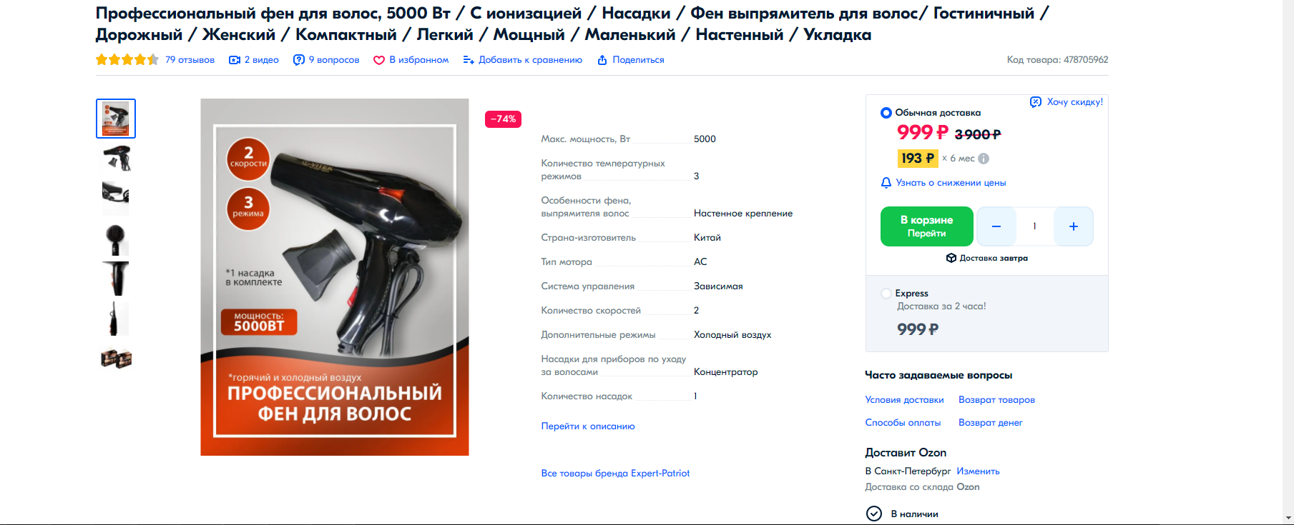This screenshot has height=525, width=1294.
Task: Increase quantity with the plus button
Action: click(1074, 226)
